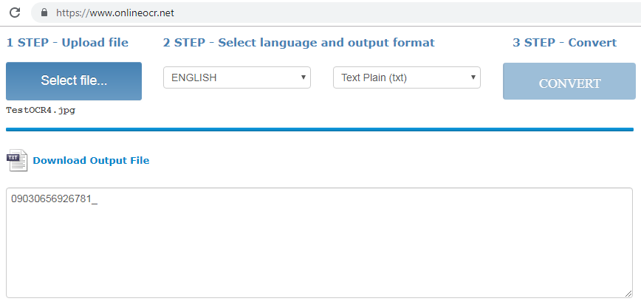The height and width of the screenshot is (304, 641).
Task: Click the TXT file icon
Action: pos(17,160)
